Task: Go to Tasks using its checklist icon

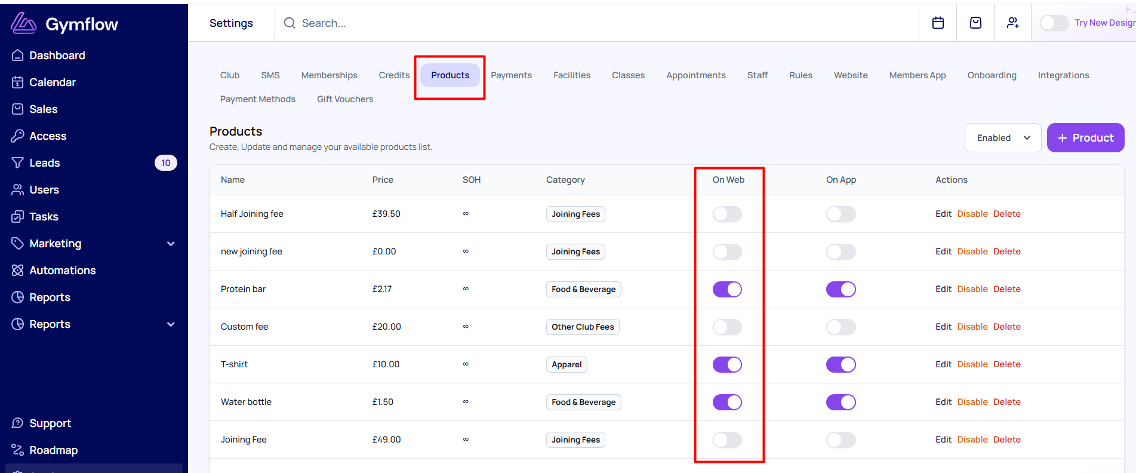Action: point(18,217)
